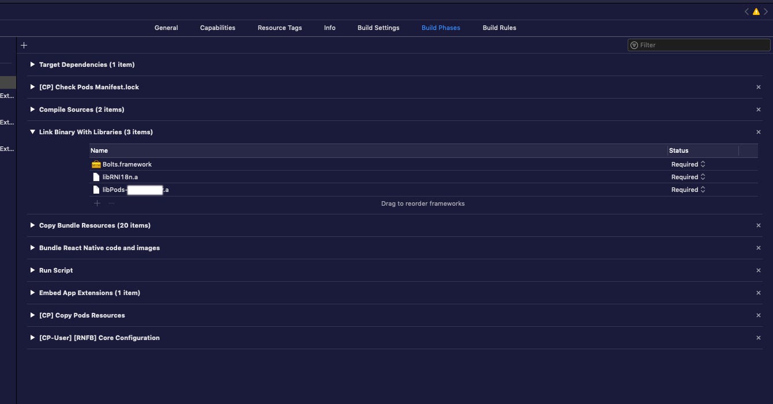Select Build Phases tab

[441, 28]
